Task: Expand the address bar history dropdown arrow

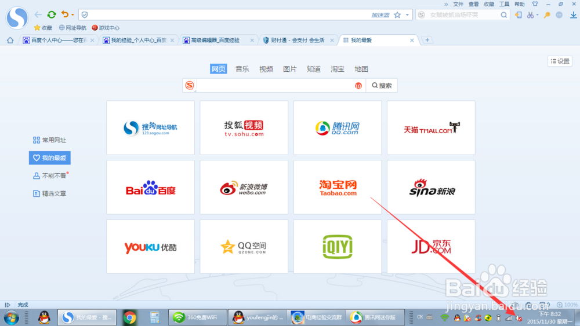Action: pyautogui.click(x=407, y=15)
